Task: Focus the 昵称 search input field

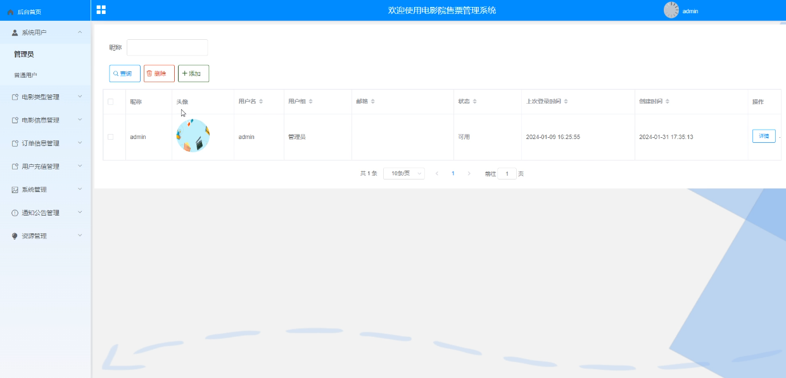Action: pyautogui.click(x=167, y=47)
